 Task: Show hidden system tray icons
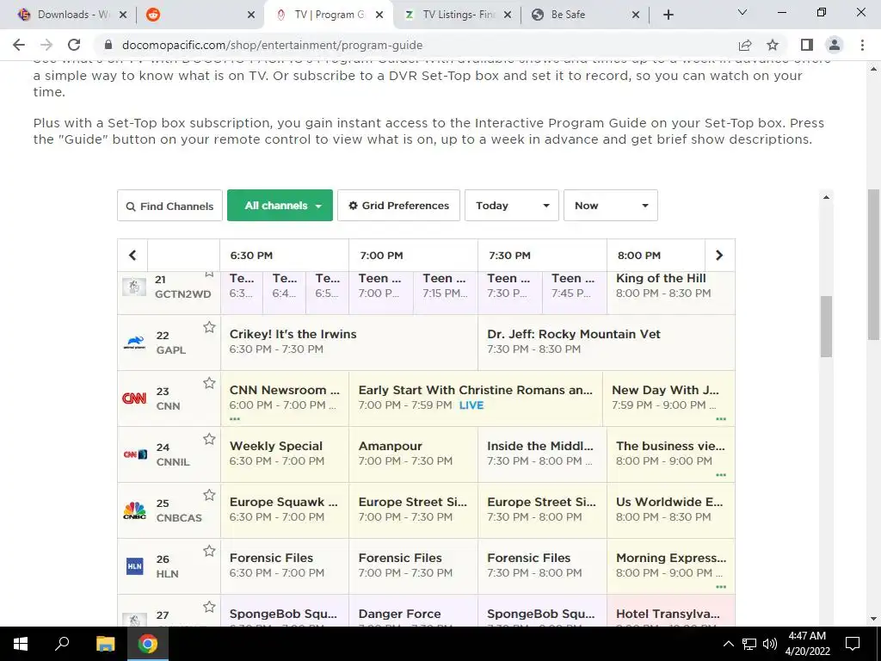point(728,644)
